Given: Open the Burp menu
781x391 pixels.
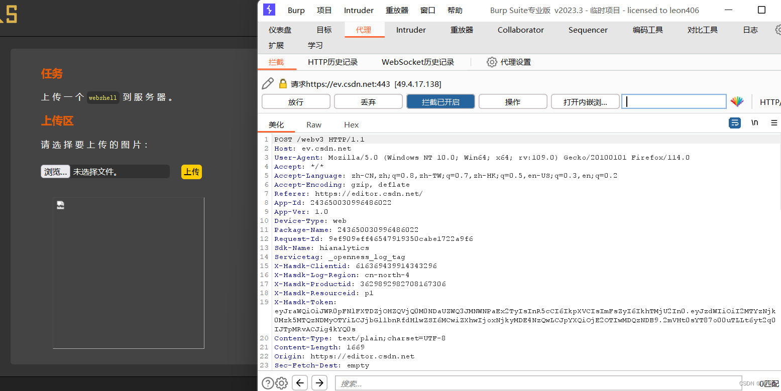Looking at the screenshot, I should click(296, 10).
